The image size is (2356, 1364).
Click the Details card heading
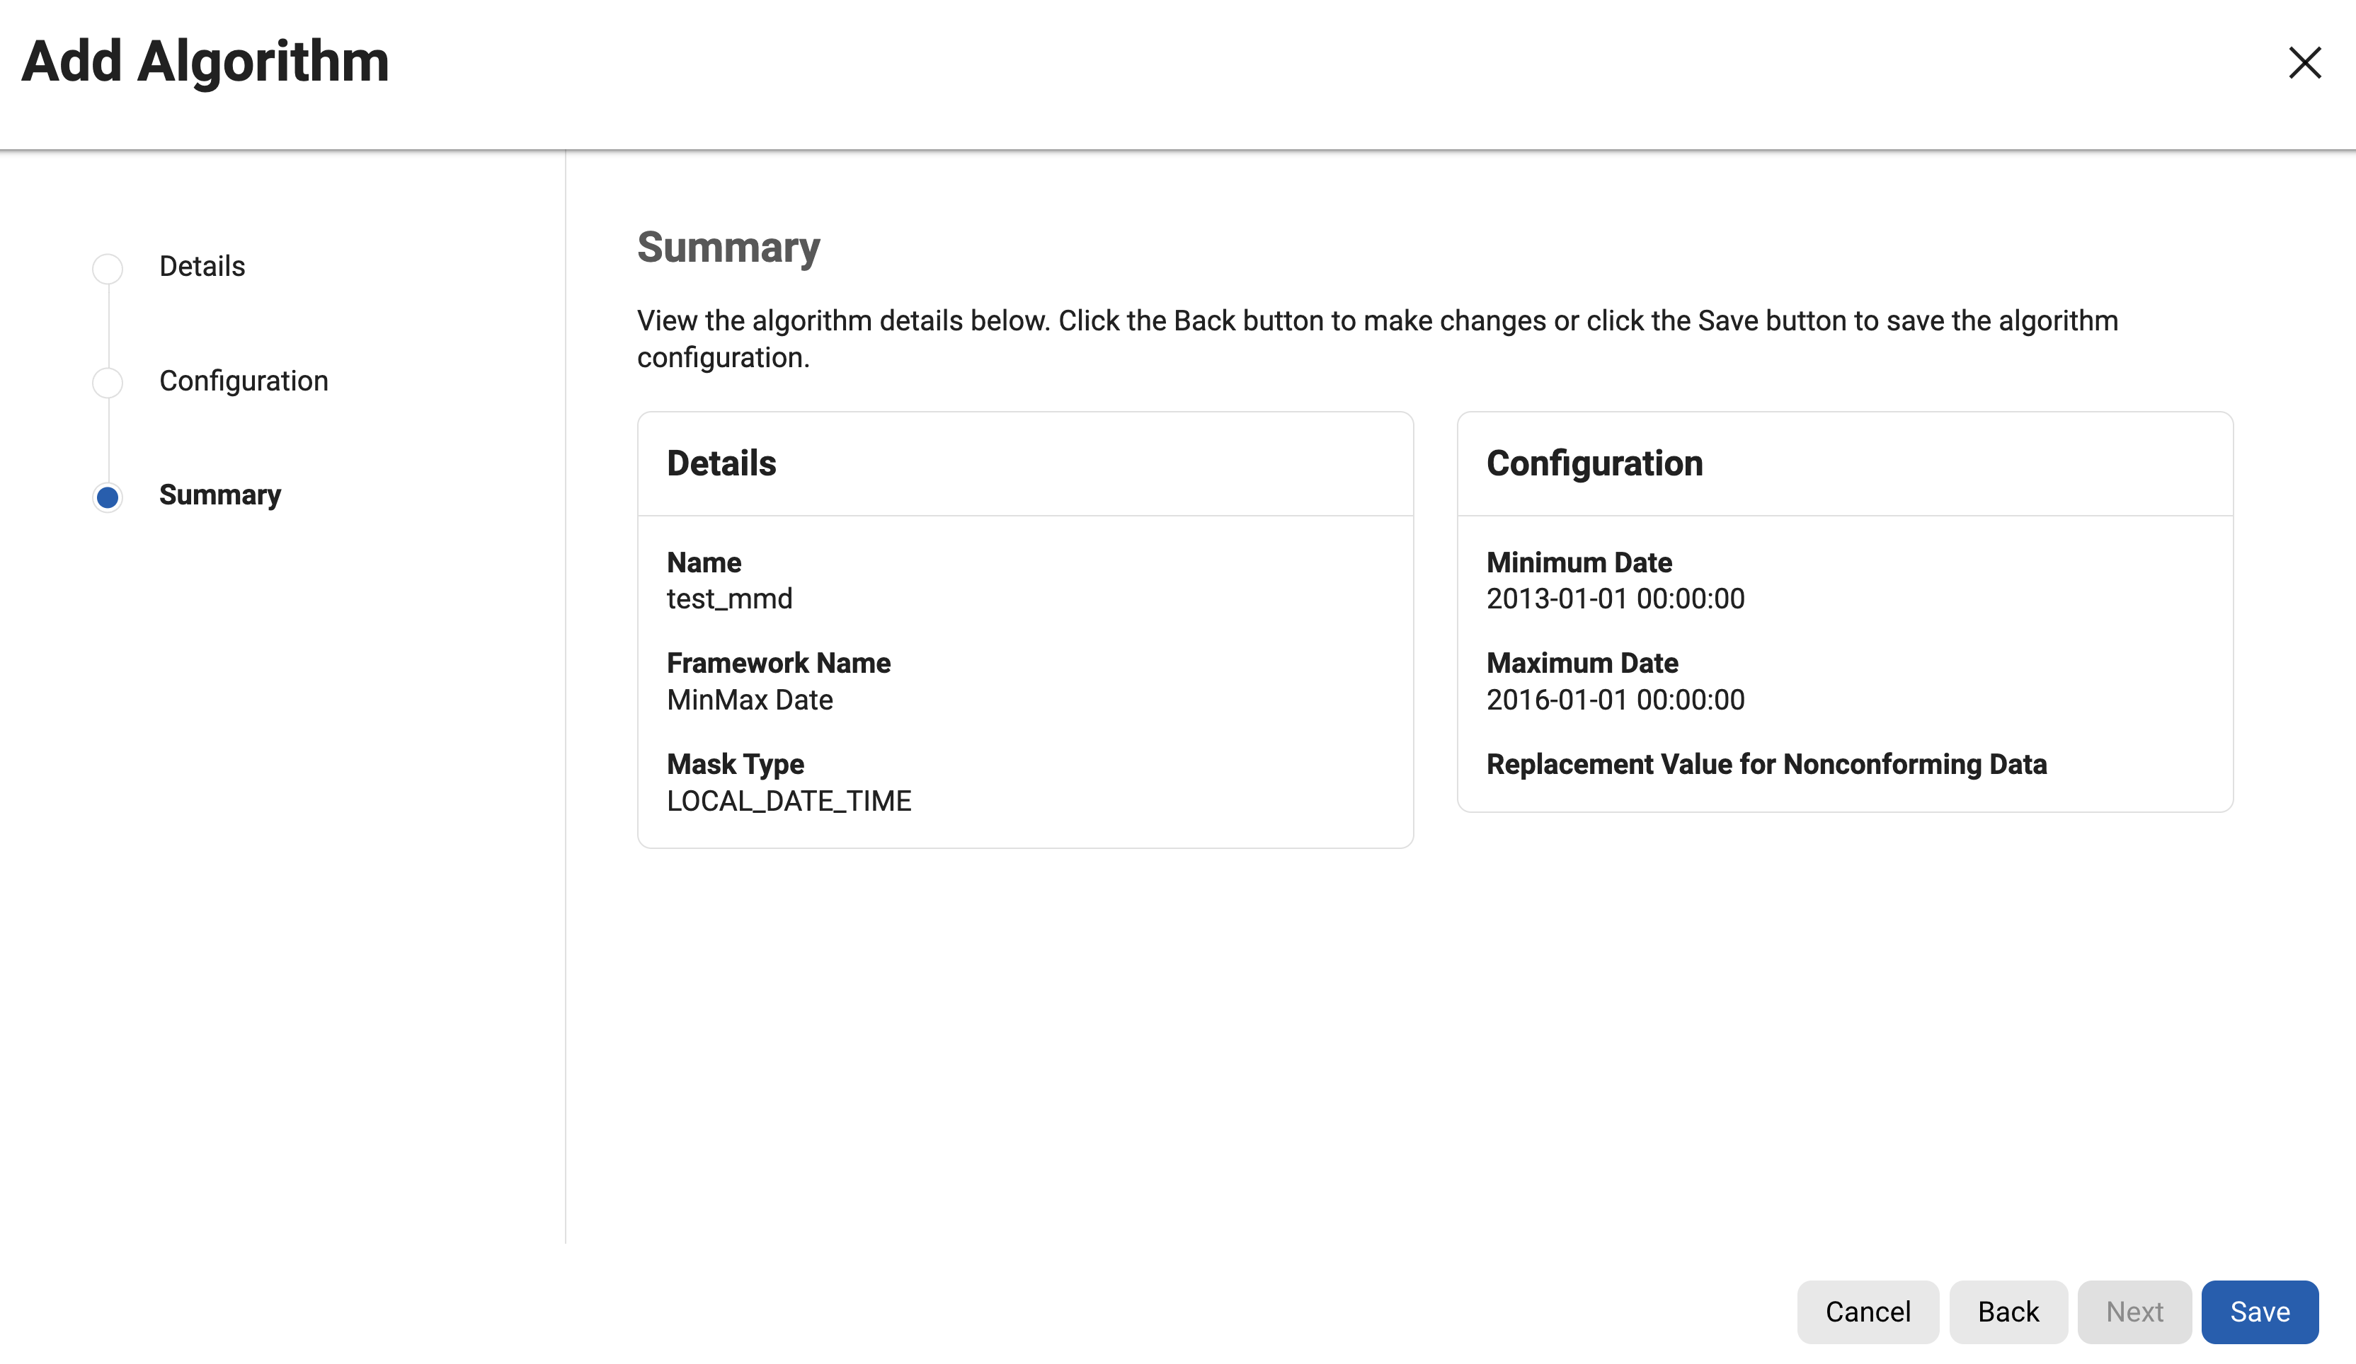[721, 463]
